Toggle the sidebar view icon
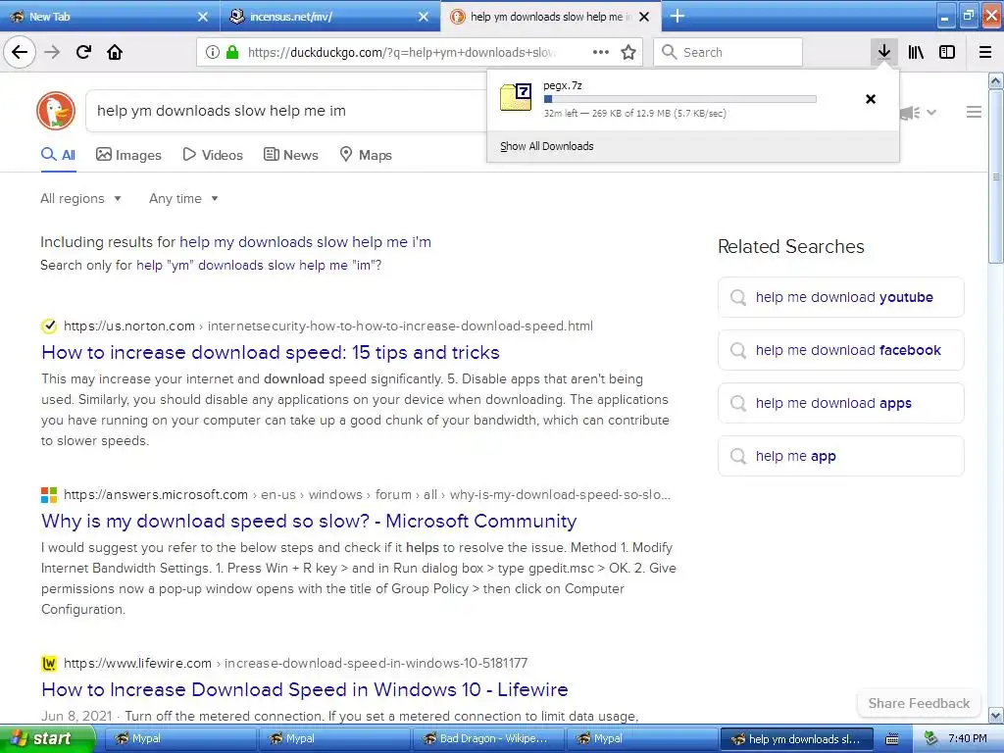This screenshot has width=1004, height=753. coord(947,53)
